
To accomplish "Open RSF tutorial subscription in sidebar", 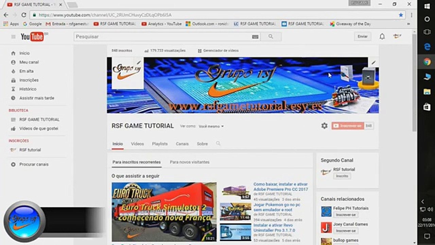I will pyautogui.click(x=30, y=150).
